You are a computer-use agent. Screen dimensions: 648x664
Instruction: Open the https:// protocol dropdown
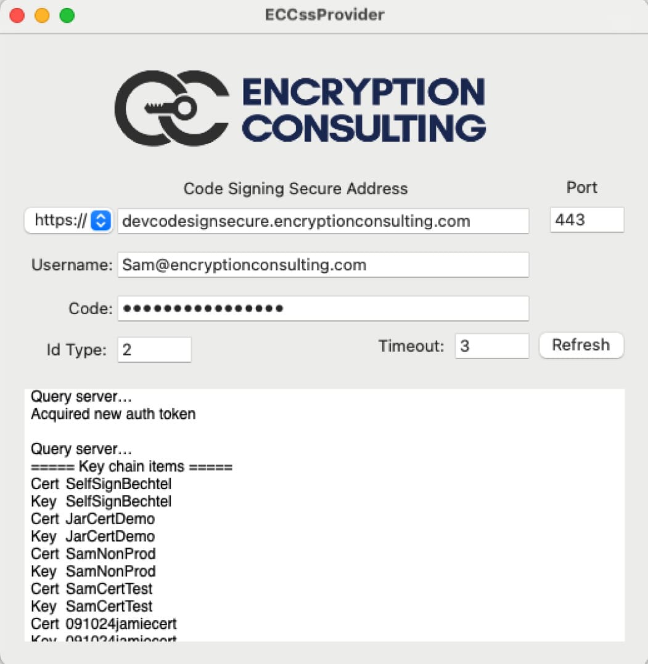click(68, 221)
